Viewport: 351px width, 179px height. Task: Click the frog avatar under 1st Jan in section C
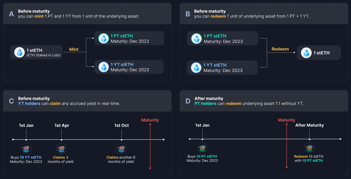tap(26, 149)
